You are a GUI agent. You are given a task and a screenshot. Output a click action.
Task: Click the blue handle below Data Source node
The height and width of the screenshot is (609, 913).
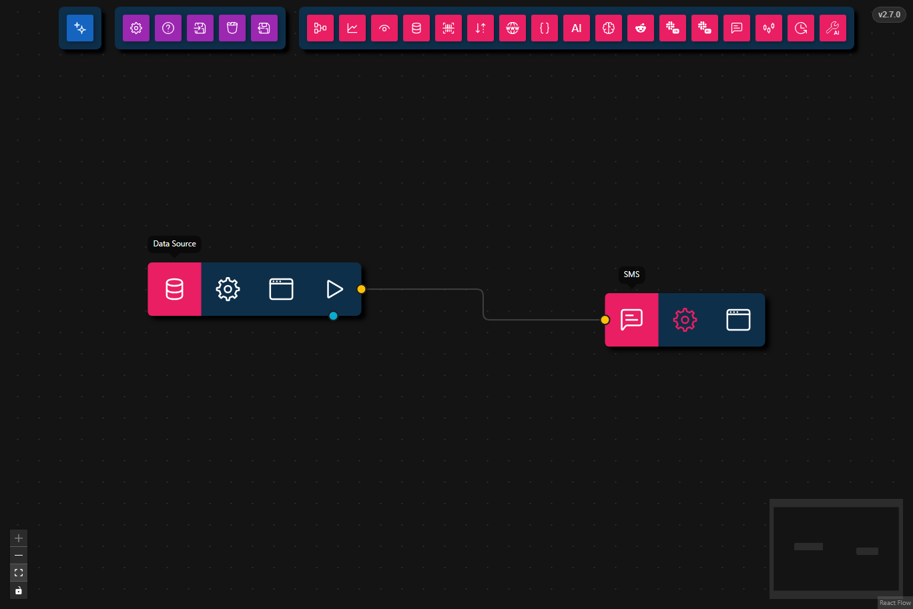[333, 316]
